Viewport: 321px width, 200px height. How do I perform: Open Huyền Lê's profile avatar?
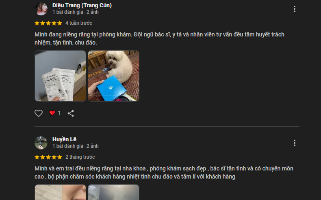[x=41, y=143]
